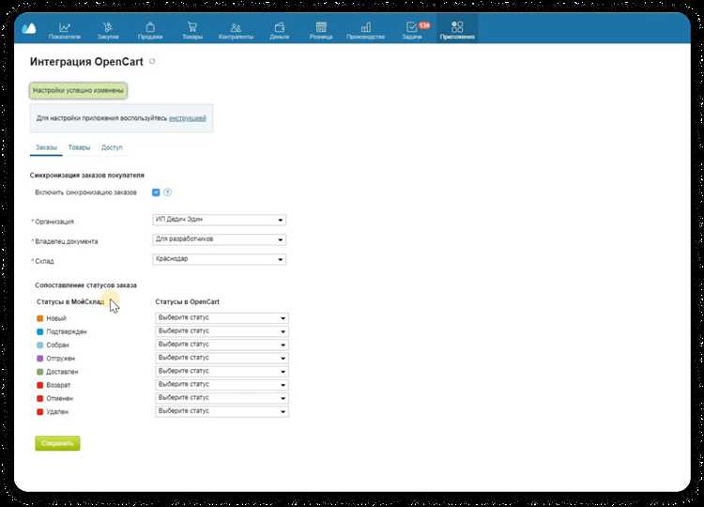Click the help question-mark icon near sync checkbox
Viewport: 704px width, 507px height.
167,192
